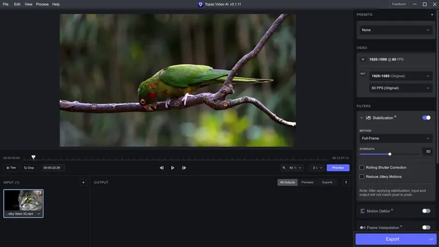Click the output panel upload arrow icon
Image resolution: width=439 pixels, height=247 pixels.
tap(346, 182)
